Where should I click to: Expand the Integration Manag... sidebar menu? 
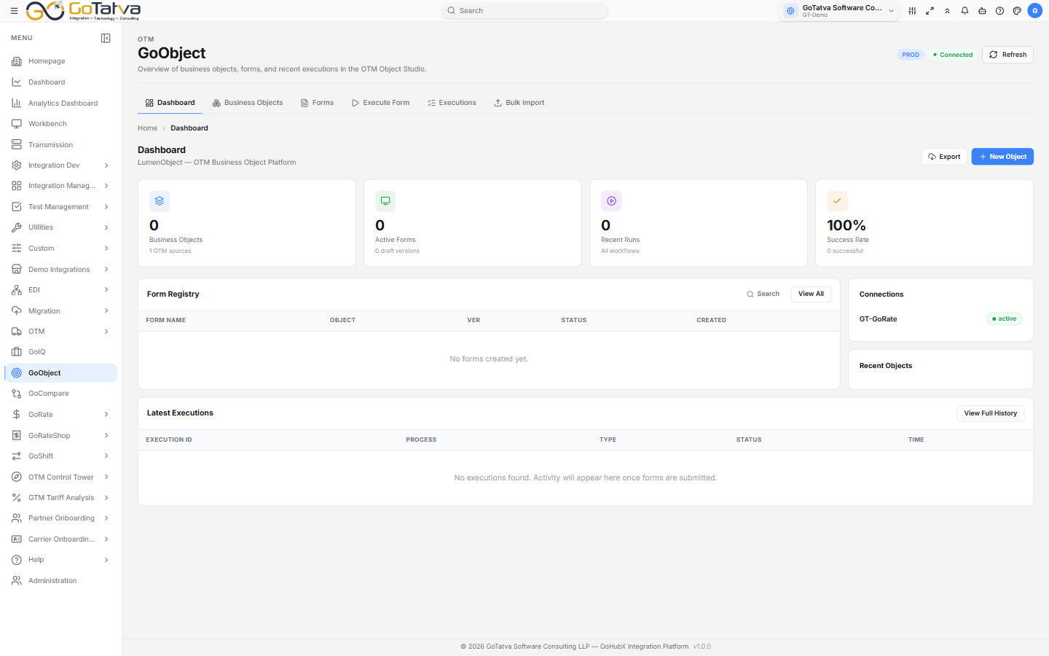[60, 186]
